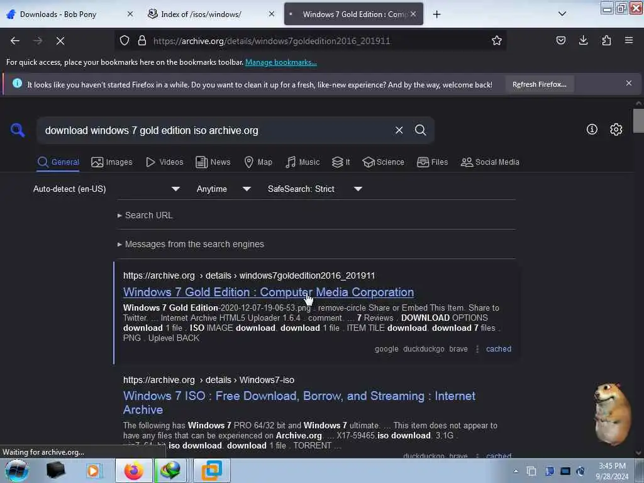The image size is (644, 483).
Task: Open the more options dots beside Gold Edition cached link
Action: click(x=477, y=348)
